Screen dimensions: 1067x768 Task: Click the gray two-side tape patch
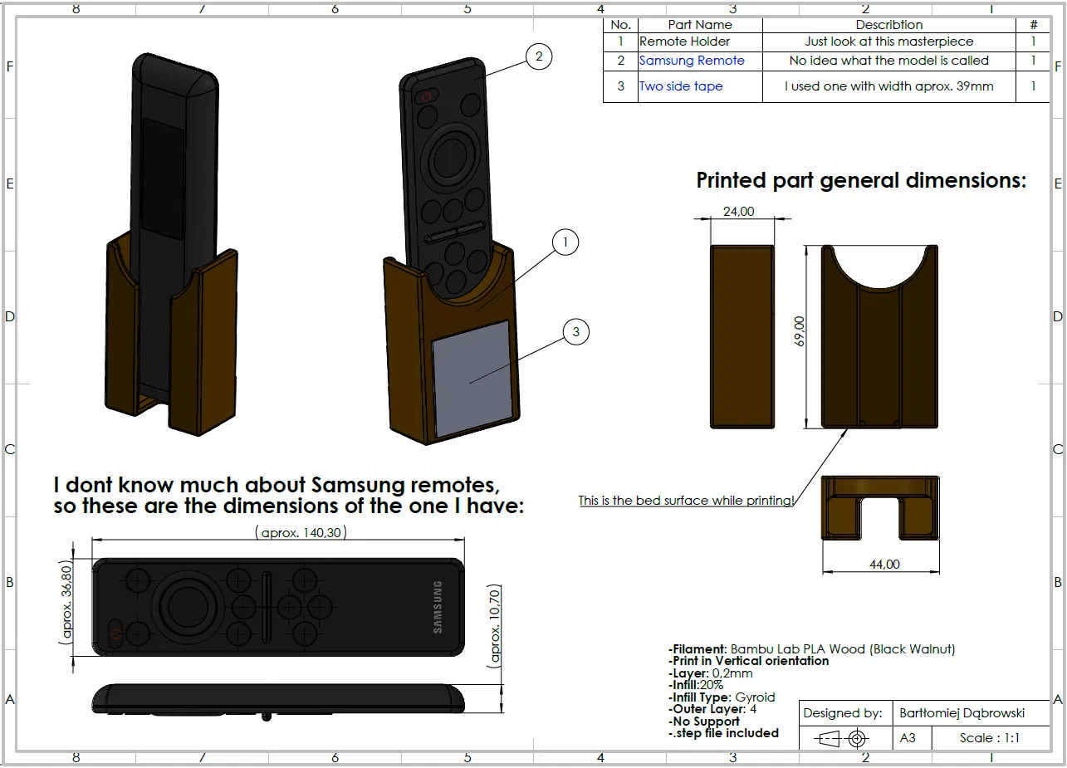[x=471, y=378]
